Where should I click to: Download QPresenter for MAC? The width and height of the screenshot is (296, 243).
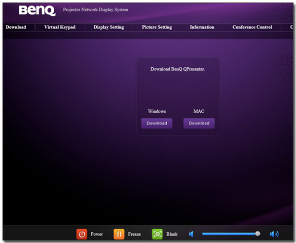(x=199, y=123)
